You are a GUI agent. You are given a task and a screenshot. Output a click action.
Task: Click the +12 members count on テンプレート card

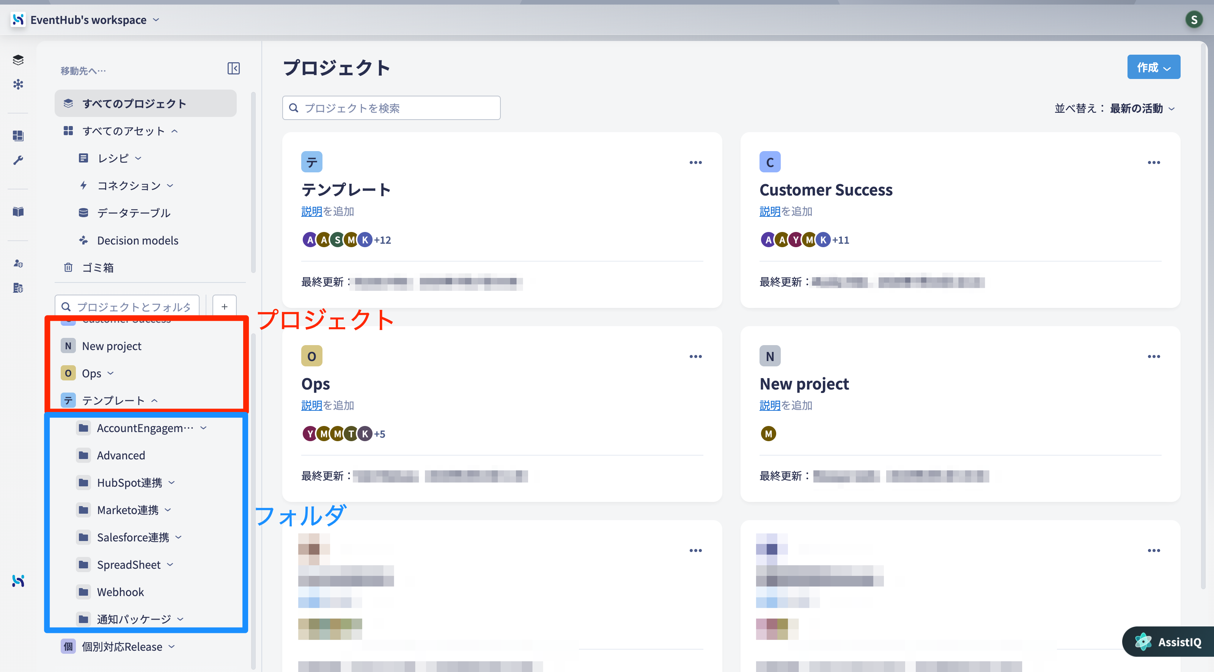(x=382, y=240)
